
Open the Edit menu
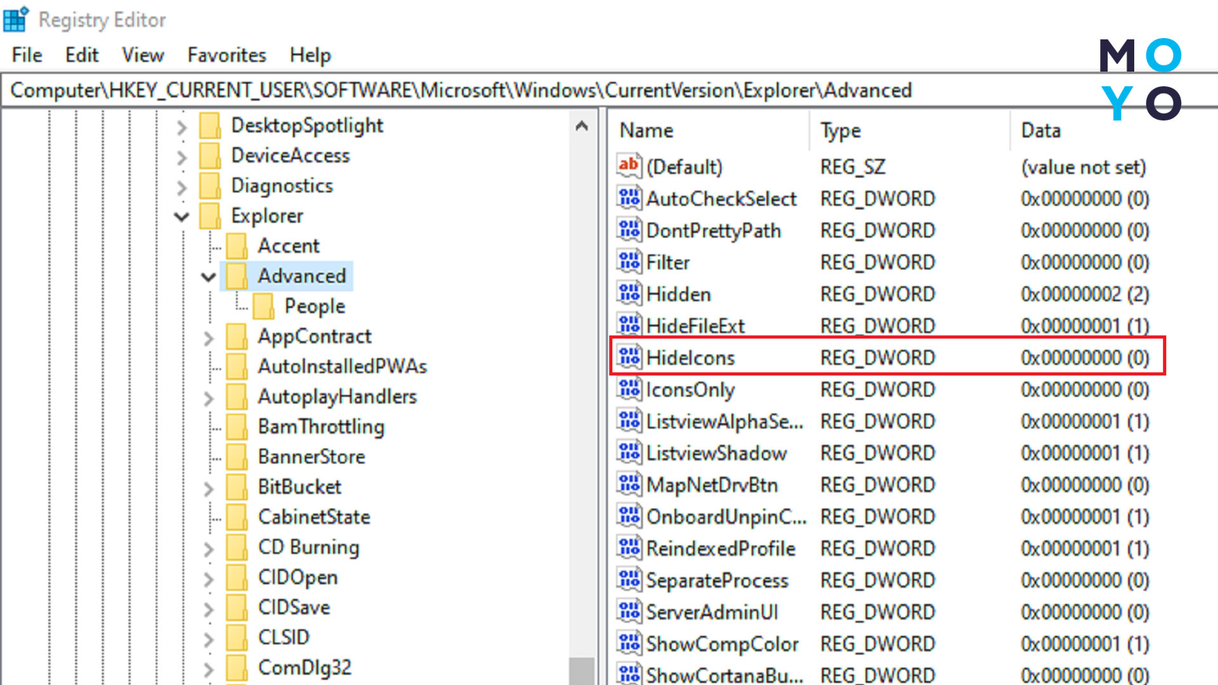pyautogui.click(x=81, y=55)
